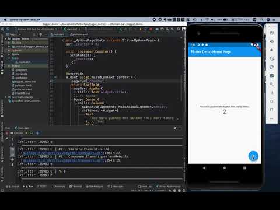Screen dimensions: 280x210
Task: Select main.dart file in project tree
Action: click(x=23, y=62)
